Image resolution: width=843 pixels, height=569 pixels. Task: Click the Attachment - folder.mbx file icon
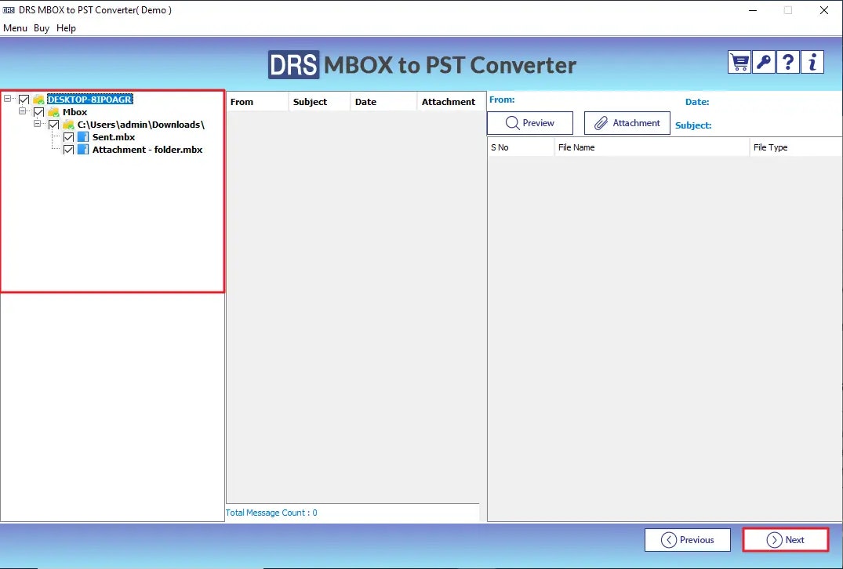point(83,150)
